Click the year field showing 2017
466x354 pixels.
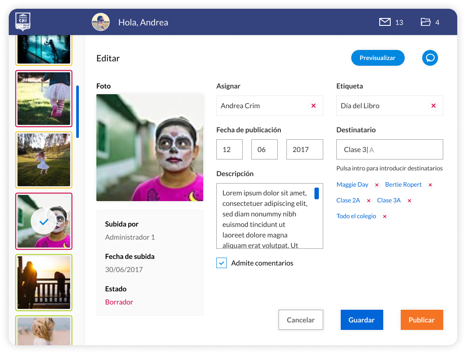point(305,149)
